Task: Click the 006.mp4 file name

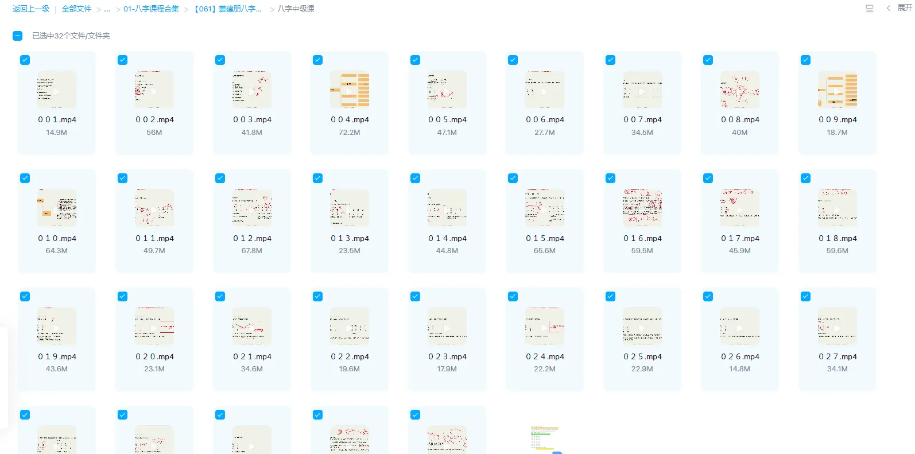Action: point(545,120)
